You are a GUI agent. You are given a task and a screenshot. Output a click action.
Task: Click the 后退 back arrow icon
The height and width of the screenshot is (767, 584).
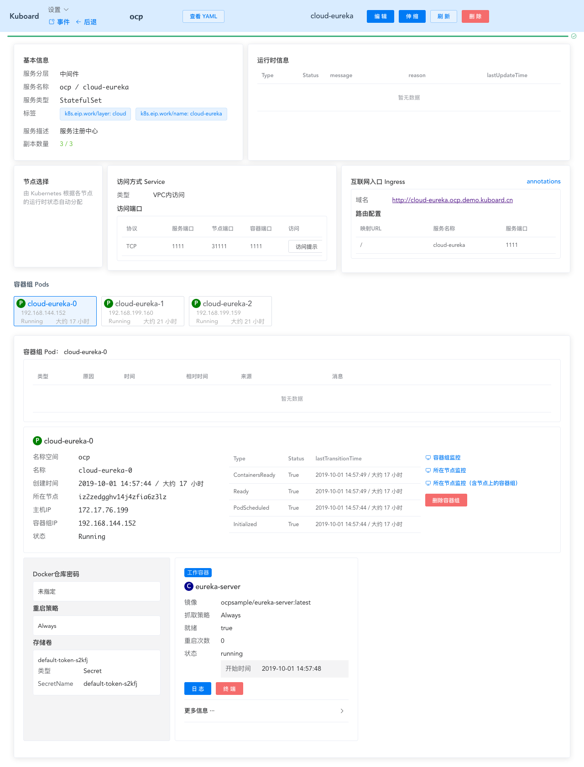[x=78, y=22]
